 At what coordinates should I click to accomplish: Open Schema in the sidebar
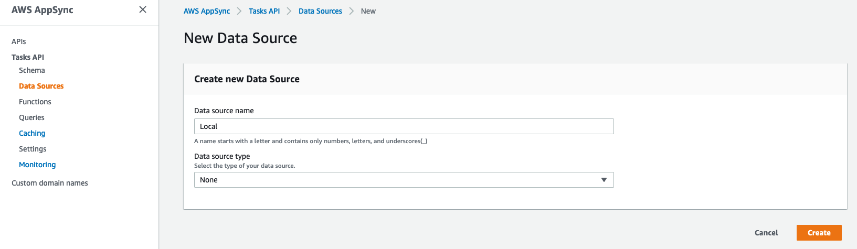point(32,70)
